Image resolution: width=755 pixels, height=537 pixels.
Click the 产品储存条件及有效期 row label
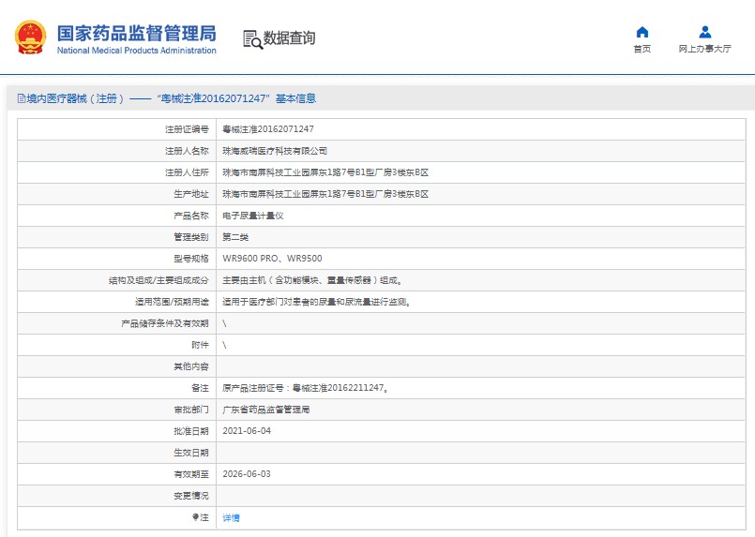pyautogui.click(x=165, y=323)
